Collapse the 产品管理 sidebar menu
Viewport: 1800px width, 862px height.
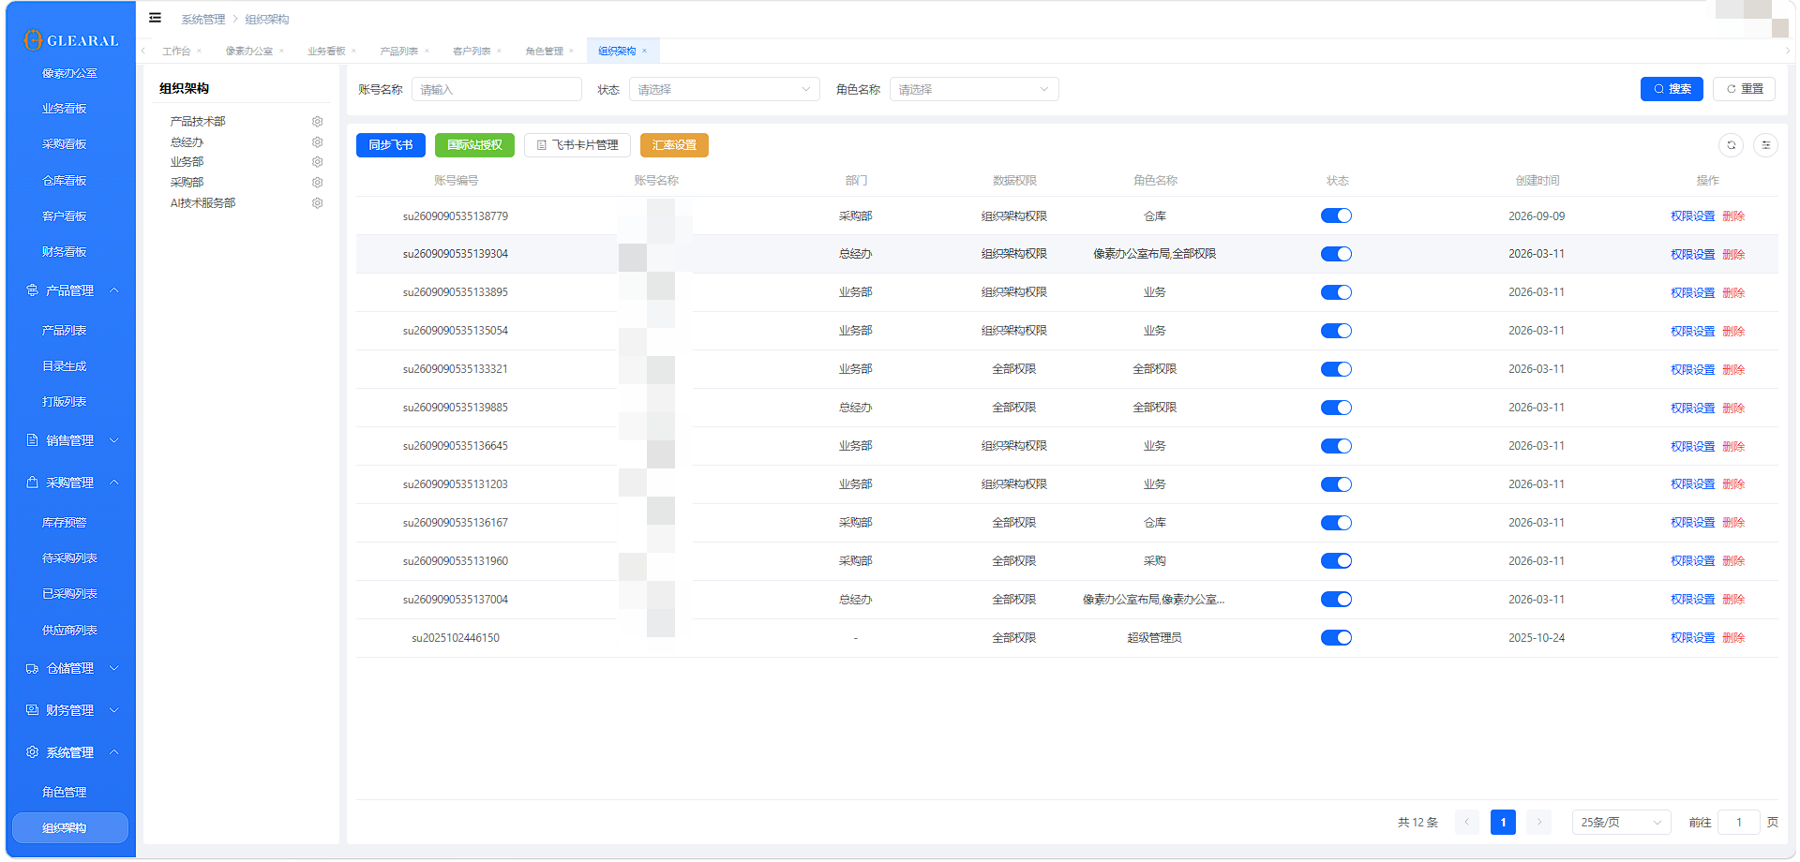coord(71,291)
